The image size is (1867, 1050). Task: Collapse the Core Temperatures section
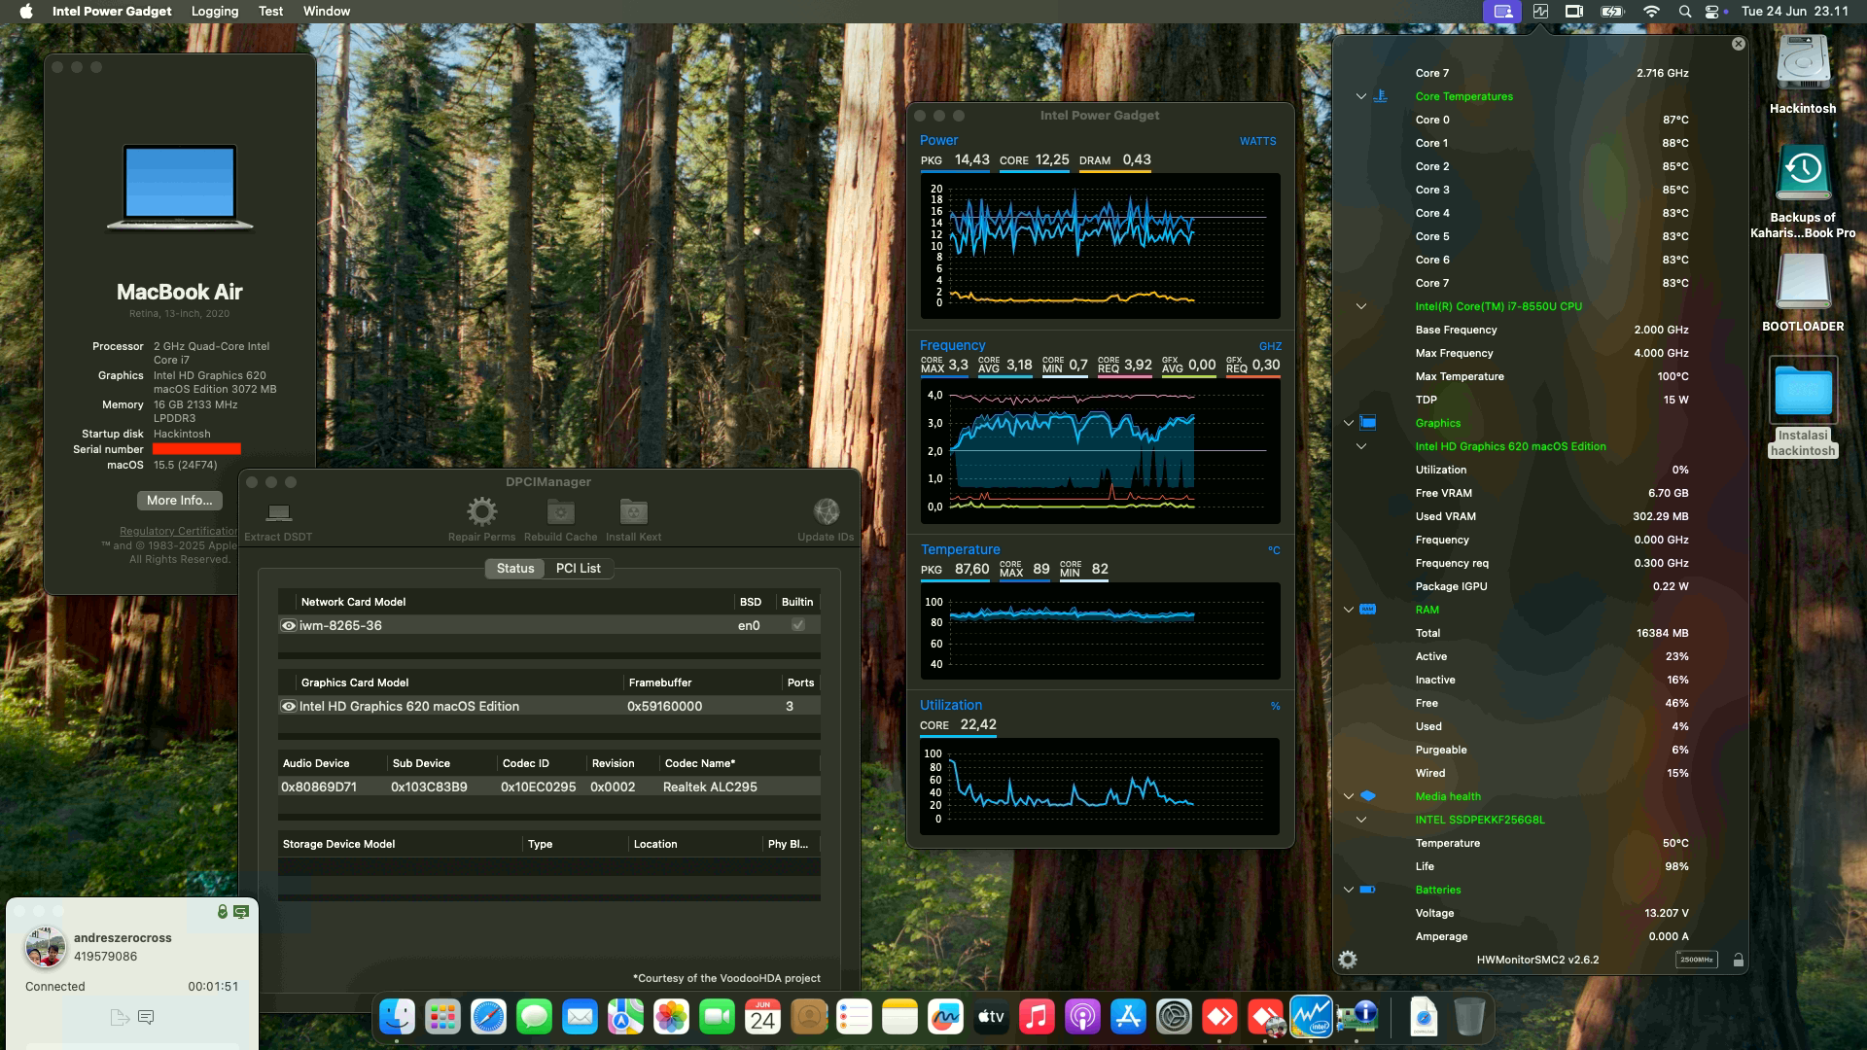pos(1359,96)
